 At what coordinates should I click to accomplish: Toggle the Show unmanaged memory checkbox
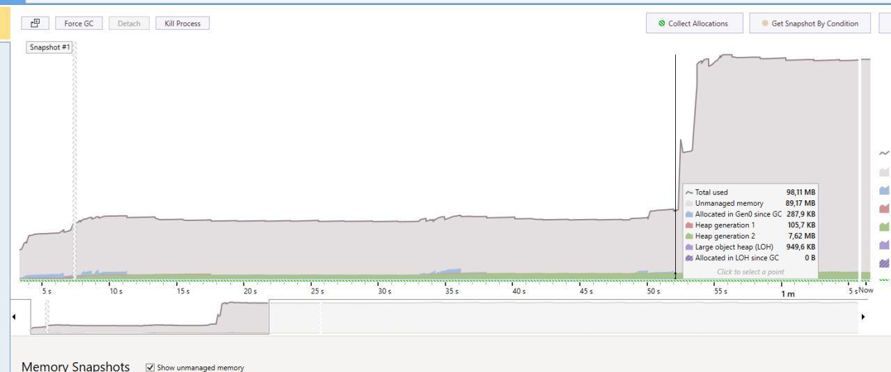(150, 367)
